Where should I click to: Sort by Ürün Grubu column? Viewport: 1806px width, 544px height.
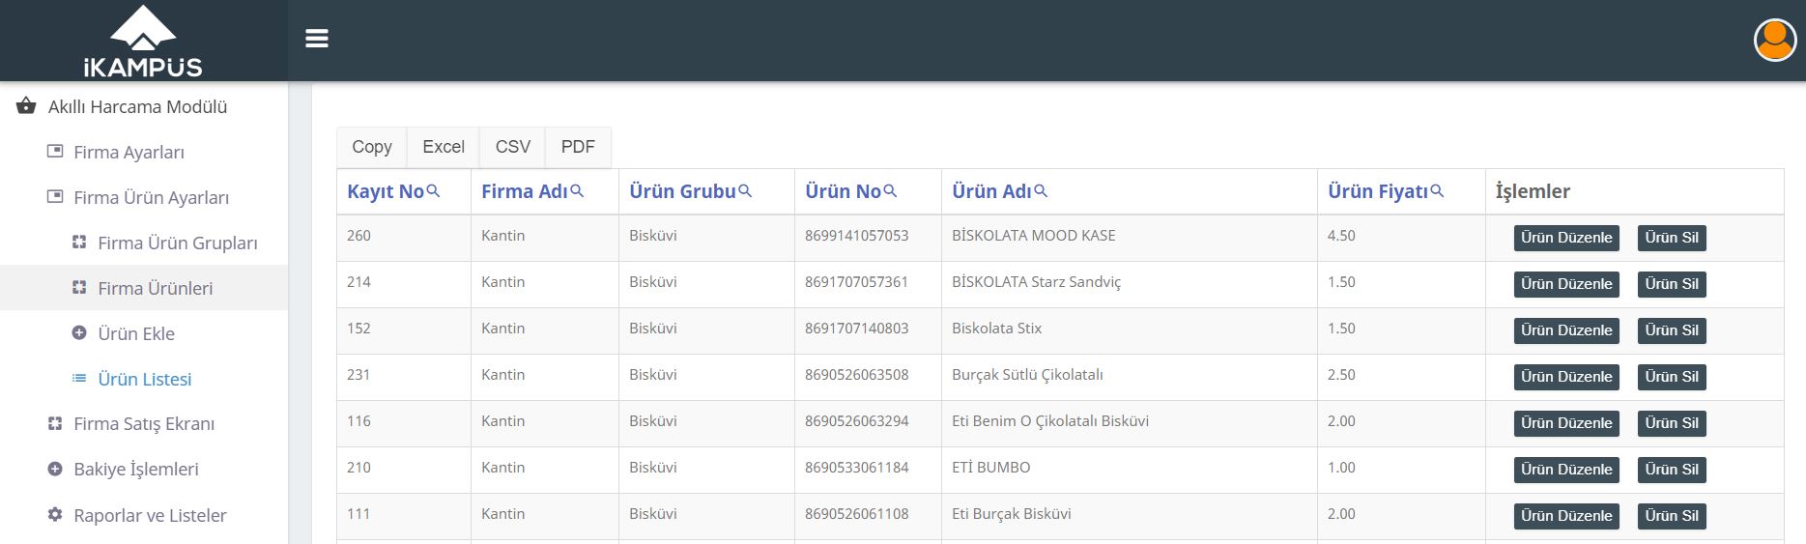(x=682, y=191)
